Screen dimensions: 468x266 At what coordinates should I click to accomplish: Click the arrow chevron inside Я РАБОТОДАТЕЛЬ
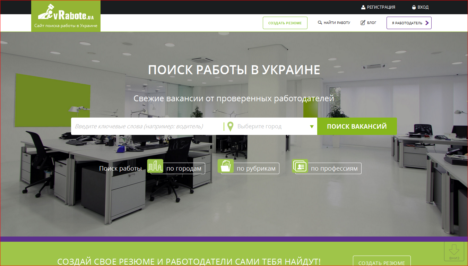tap(427, 23)
